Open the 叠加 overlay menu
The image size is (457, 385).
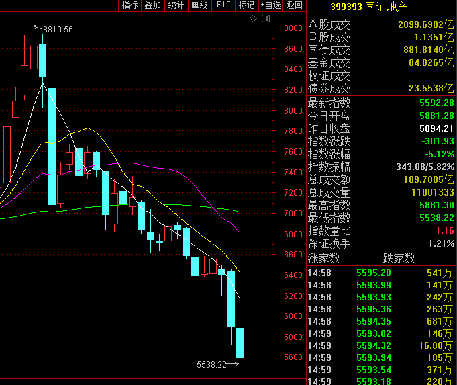pyautogui.click(x=153, y=5)
